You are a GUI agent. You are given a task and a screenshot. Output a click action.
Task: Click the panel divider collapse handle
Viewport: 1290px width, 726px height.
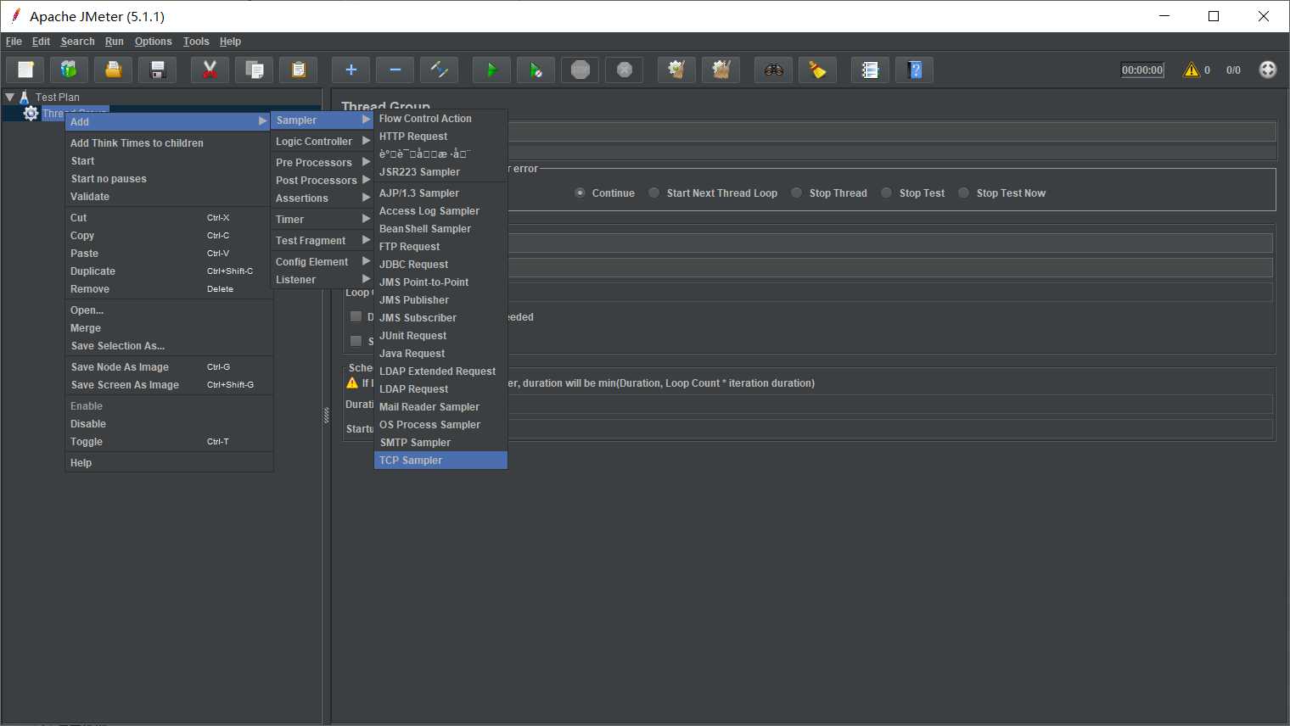point(326,416)
